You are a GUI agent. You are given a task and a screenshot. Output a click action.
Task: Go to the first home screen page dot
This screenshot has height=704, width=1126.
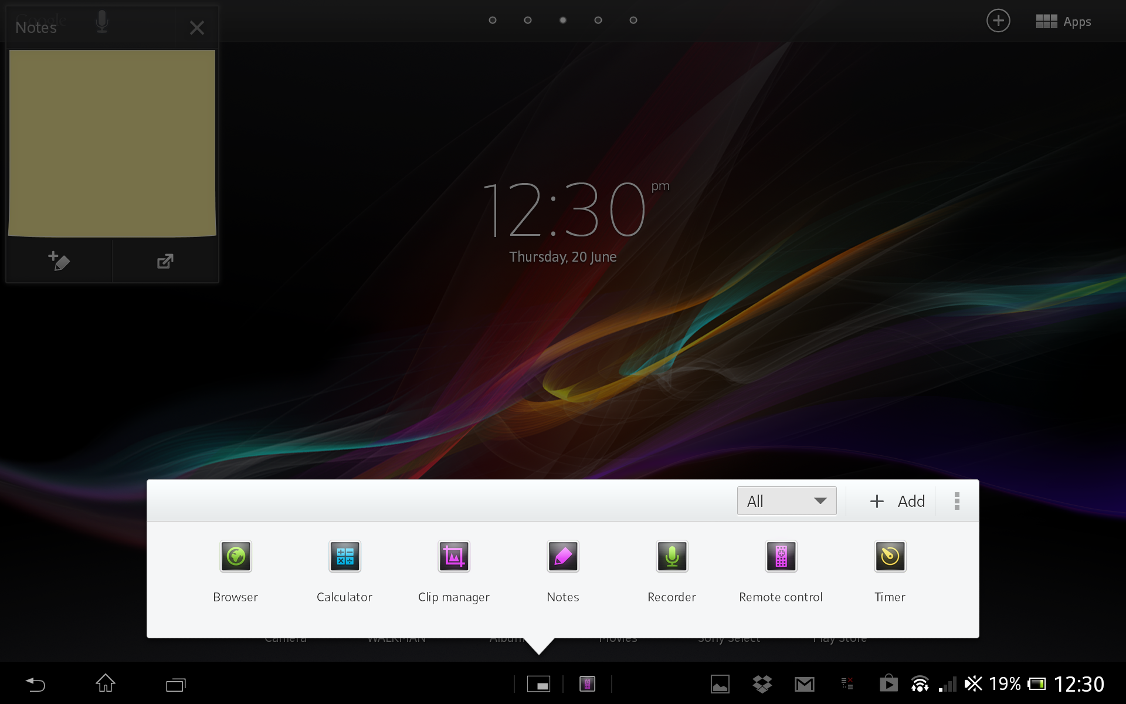click(x=493, y=20)
